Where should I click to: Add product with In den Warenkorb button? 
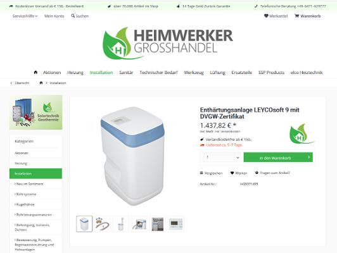278,157
